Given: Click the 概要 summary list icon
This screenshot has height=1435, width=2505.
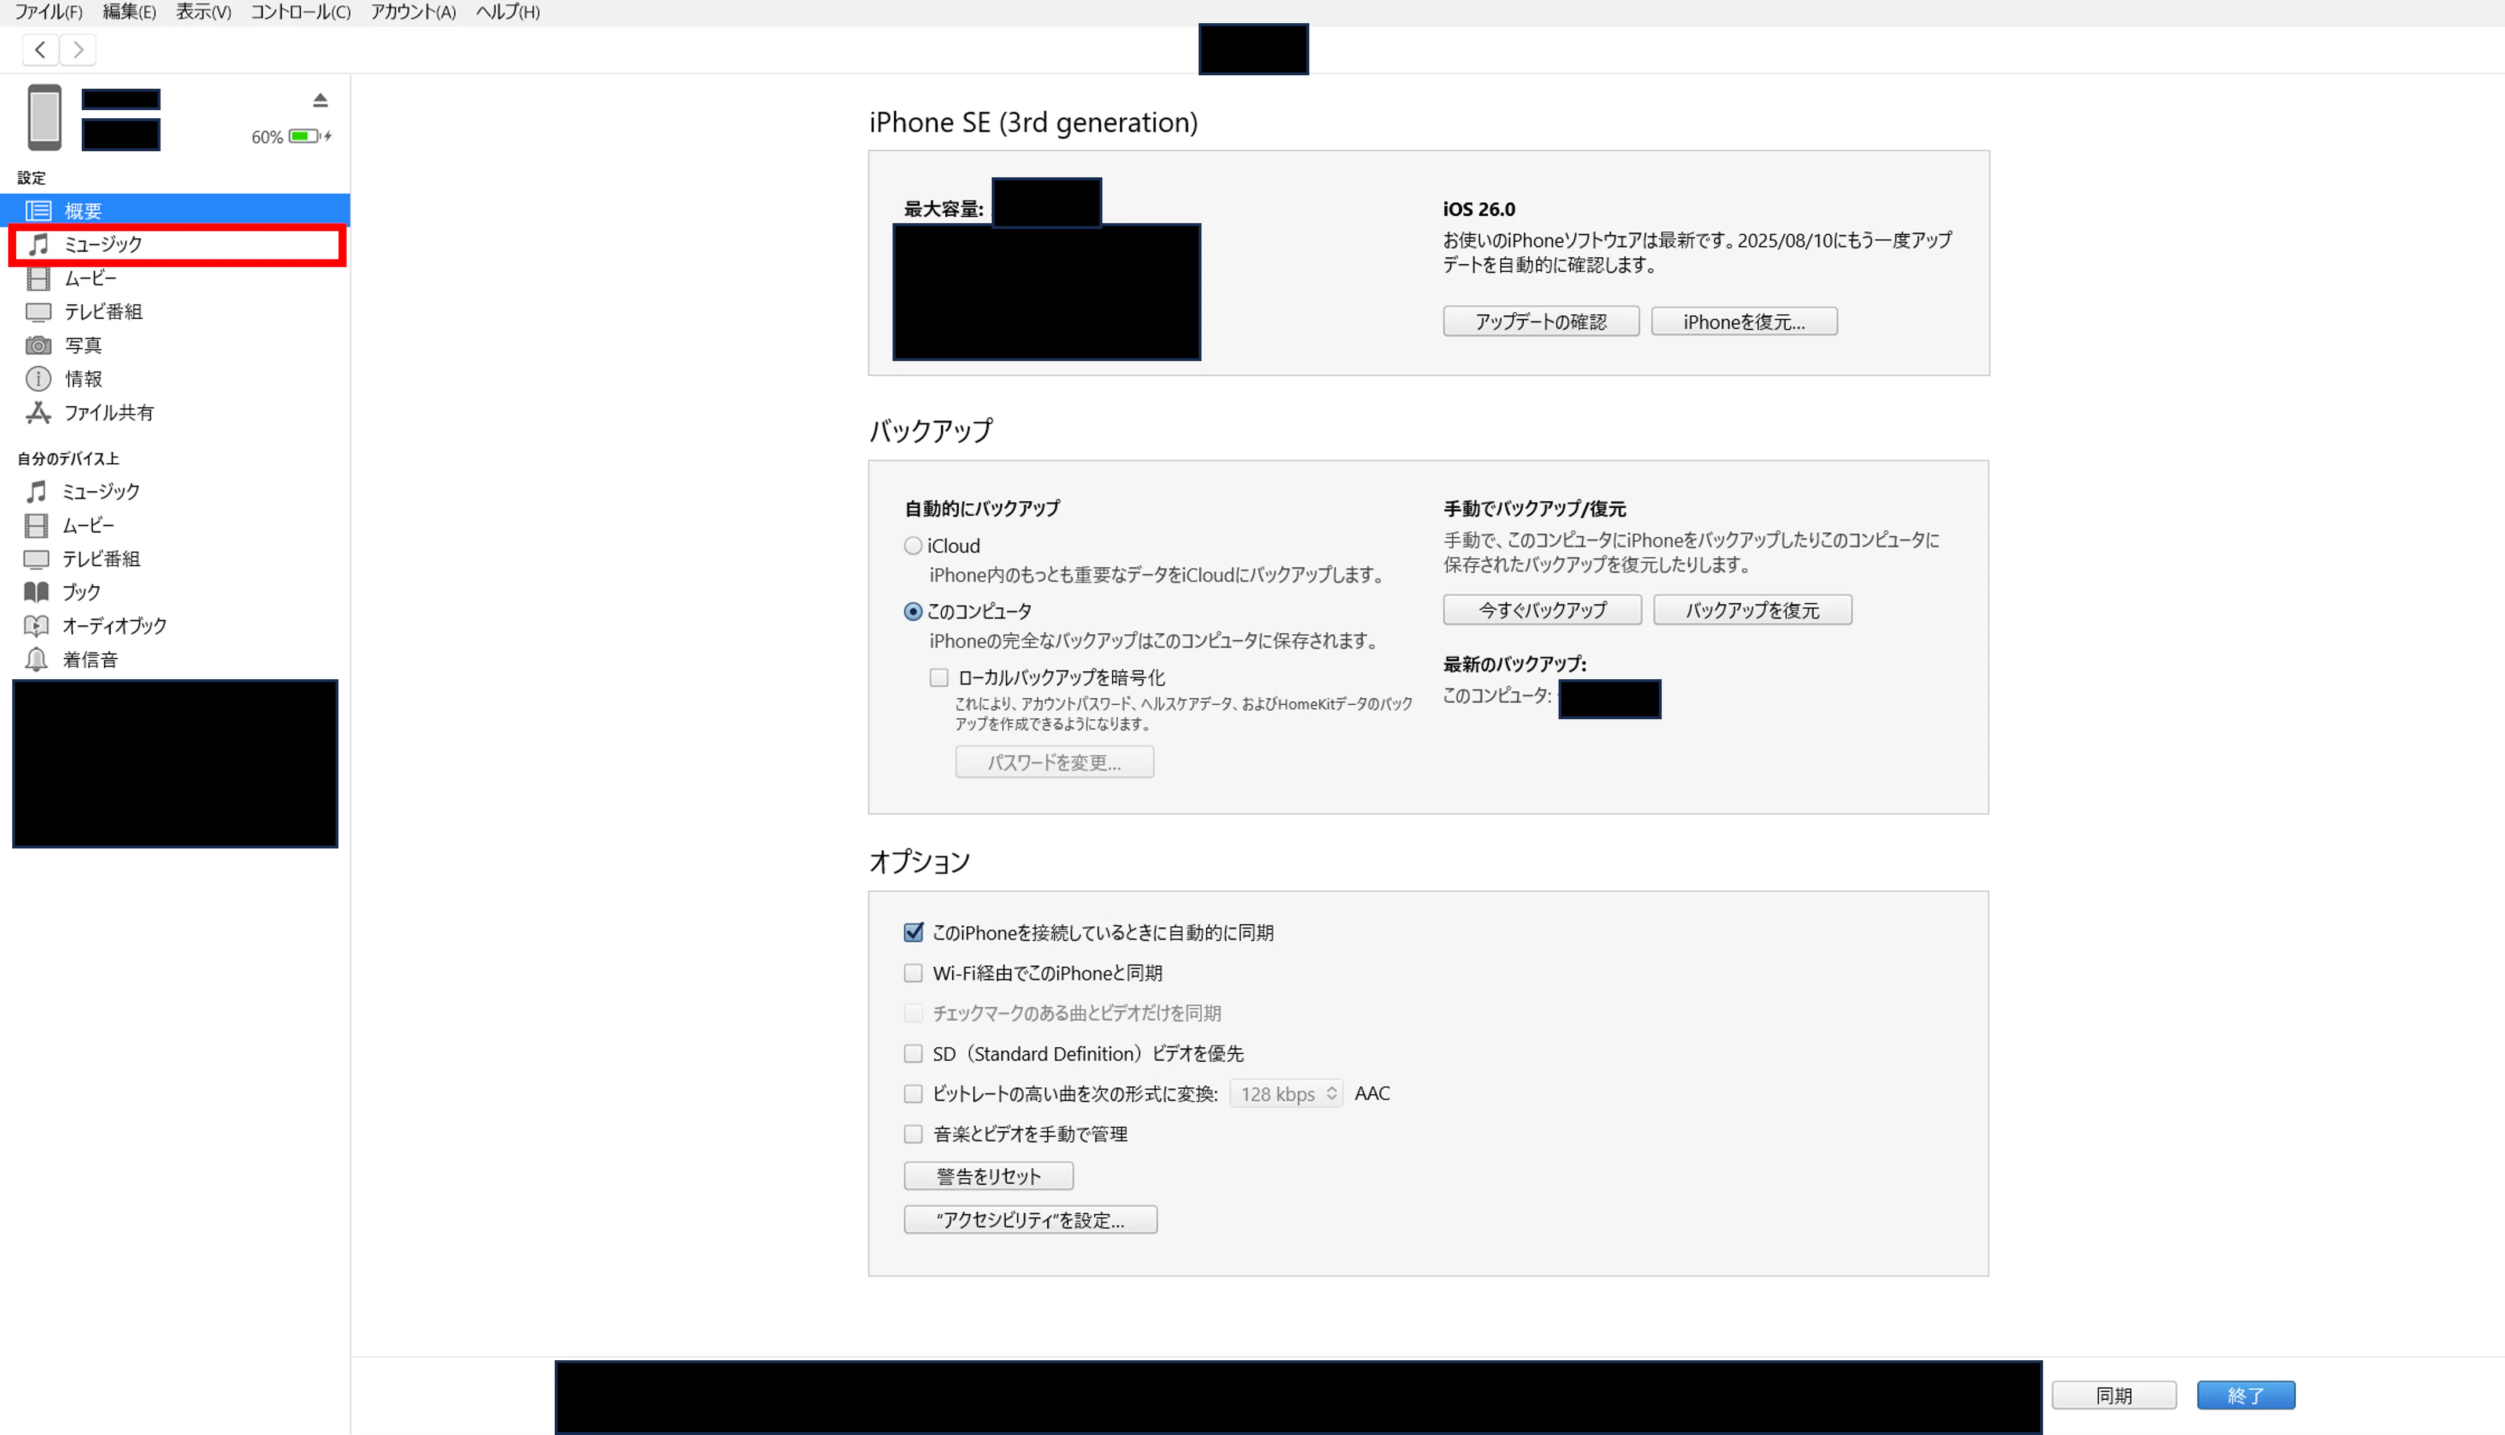Looking at the screenshot, I should pyautogui.click(x=38, y=211).
